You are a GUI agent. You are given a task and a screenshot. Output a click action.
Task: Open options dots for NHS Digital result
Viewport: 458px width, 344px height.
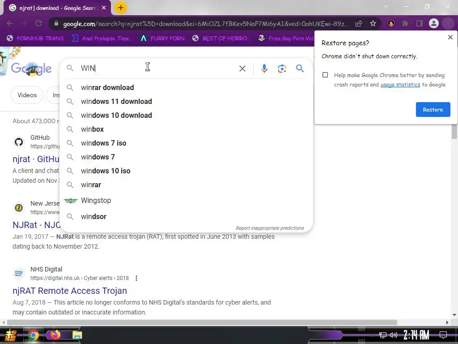(x=136, y=278)
